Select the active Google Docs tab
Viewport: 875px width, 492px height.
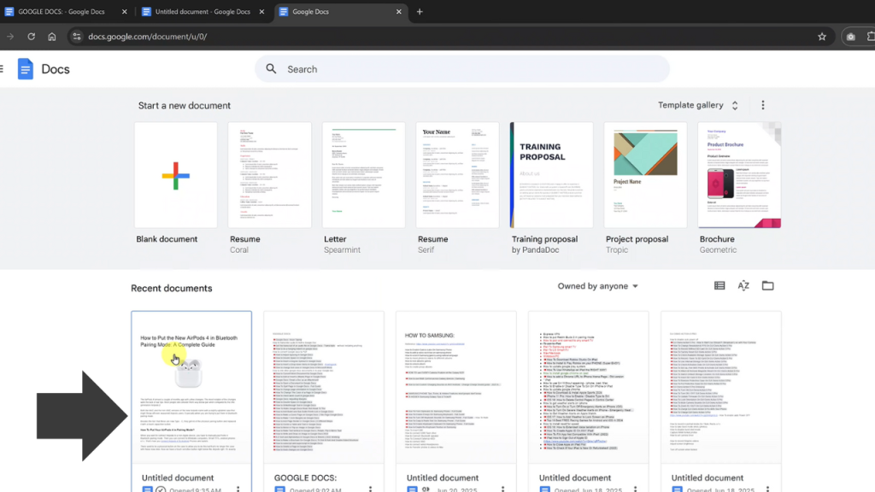click(339, 12)
